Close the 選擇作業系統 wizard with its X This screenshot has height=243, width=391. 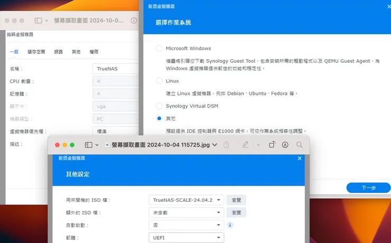coord(389,6)
